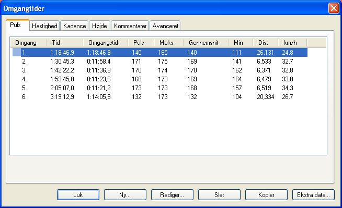Open the Kommentarer tab

coord(130,26)
